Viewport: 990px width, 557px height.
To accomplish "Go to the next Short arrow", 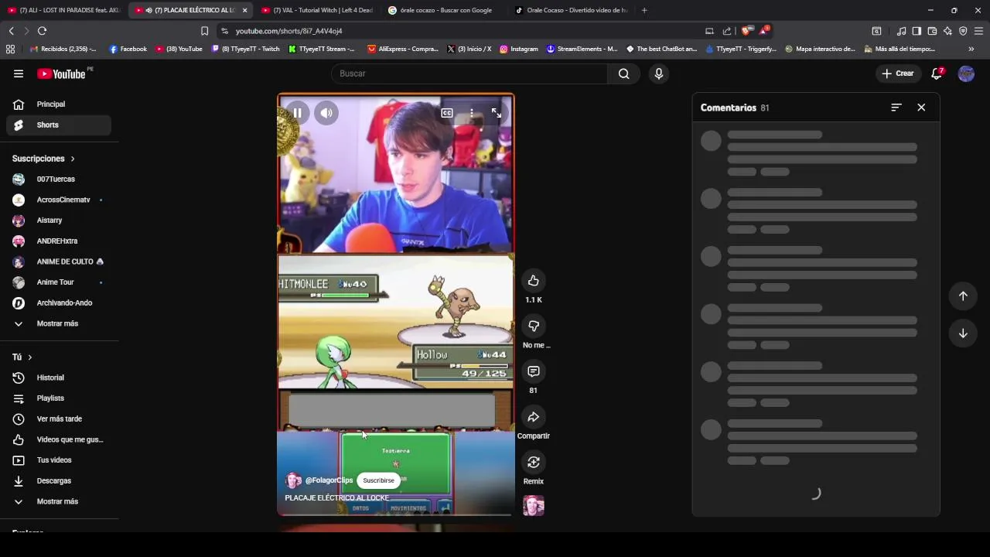I will [x=963, y=333].
